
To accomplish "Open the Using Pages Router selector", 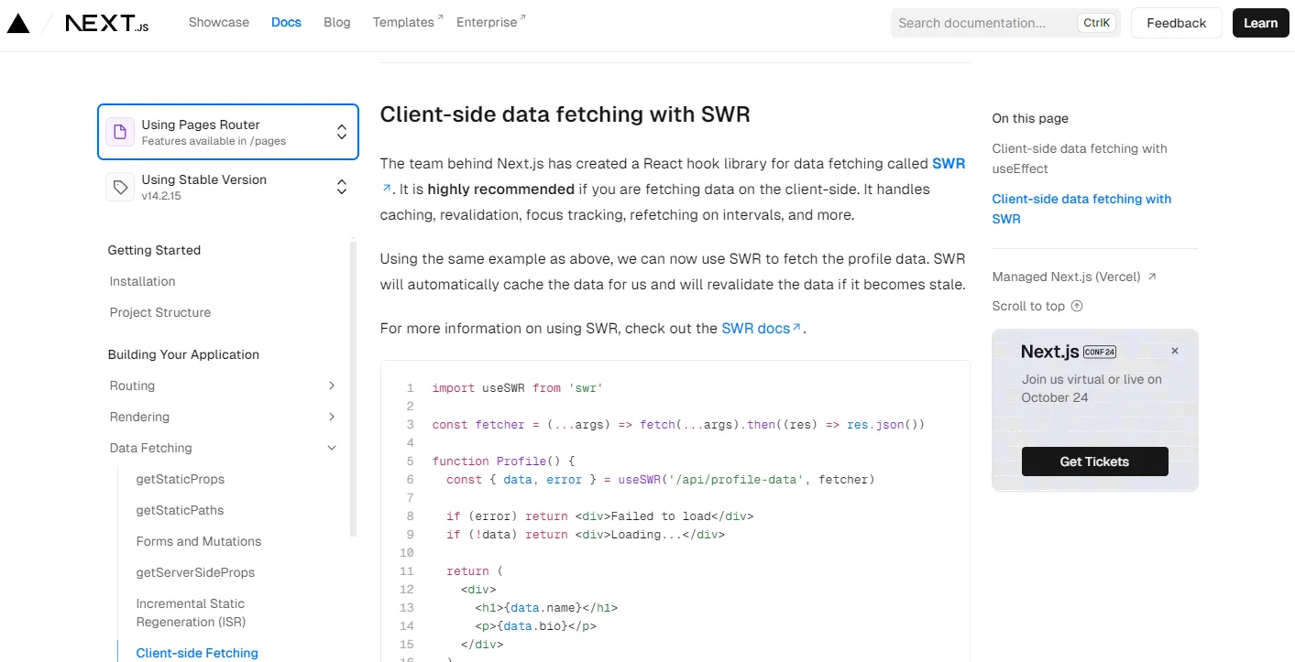I will pos(227,132).
